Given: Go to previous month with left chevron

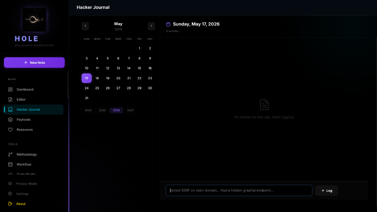Looking at the screenshot, I should point(85,26).
